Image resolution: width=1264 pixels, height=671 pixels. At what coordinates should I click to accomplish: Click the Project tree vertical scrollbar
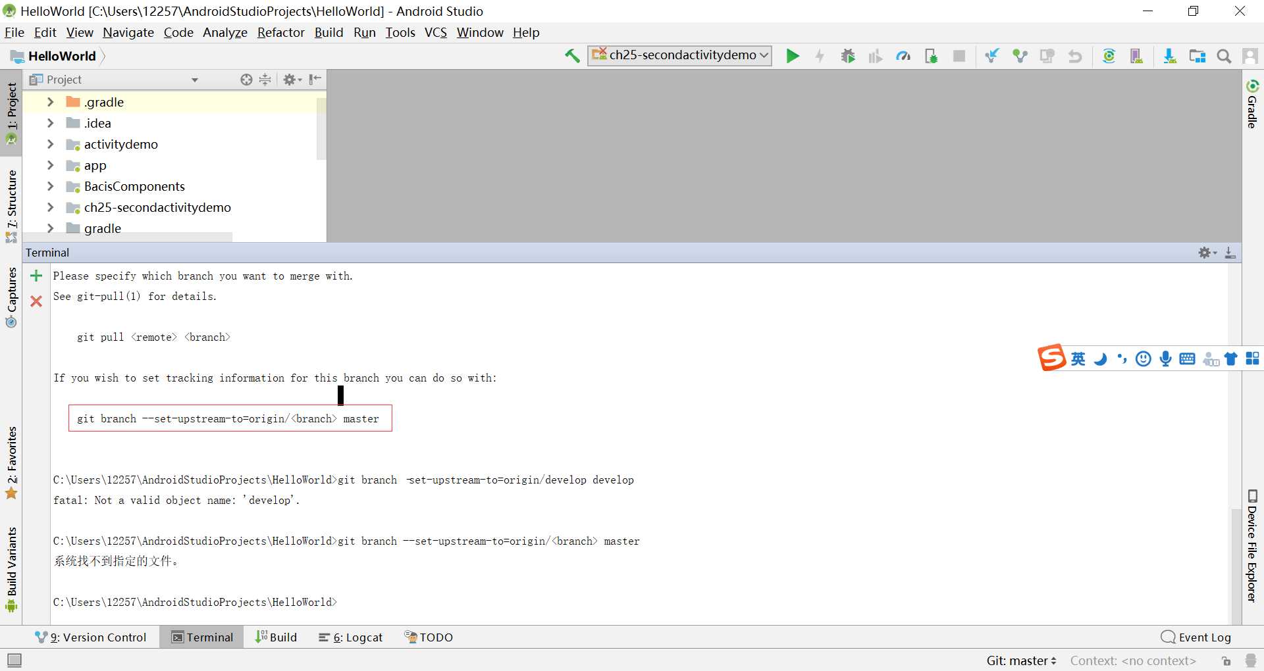(321, 129)
